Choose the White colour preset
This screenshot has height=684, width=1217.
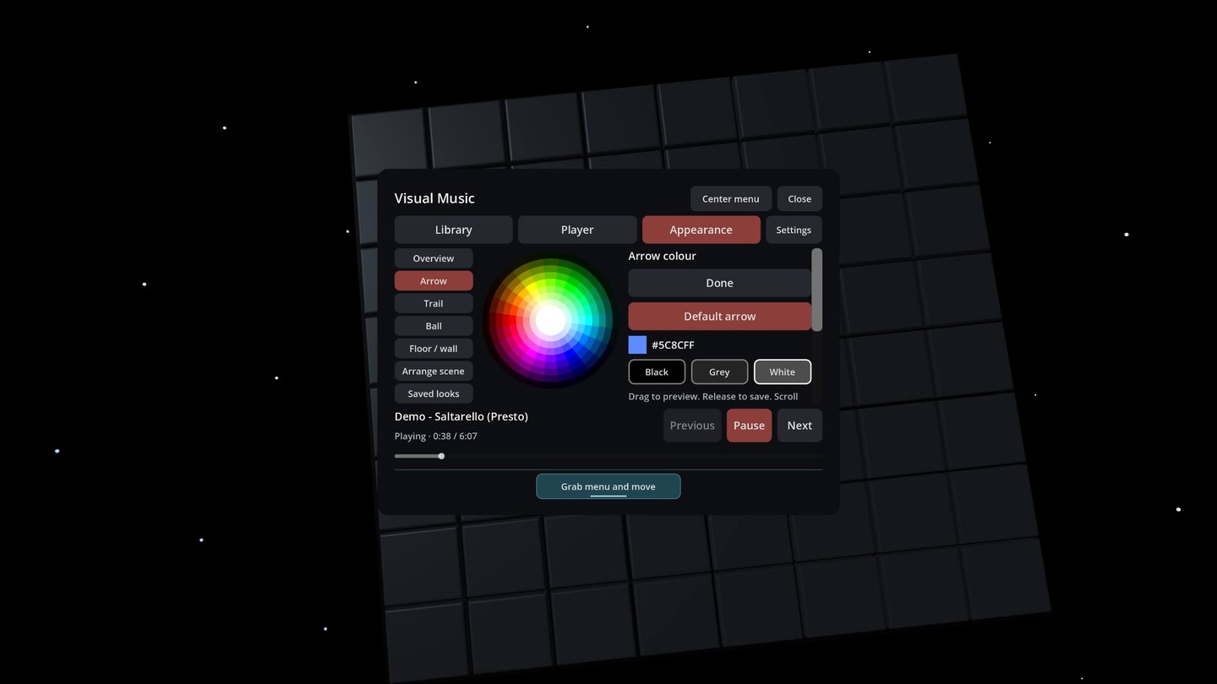coord(783,372)
